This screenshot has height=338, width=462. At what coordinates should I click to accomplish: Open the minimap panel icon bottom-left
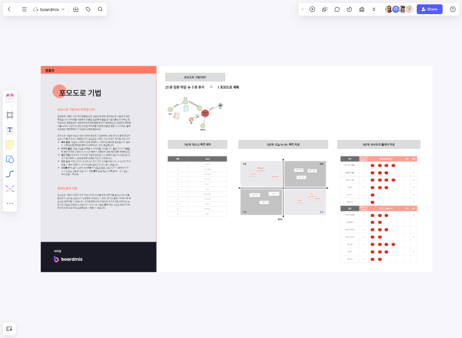9,329
